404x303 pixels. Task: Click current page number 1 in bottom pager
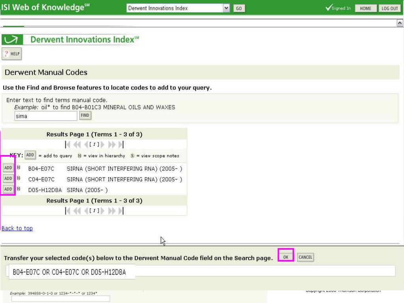pyautogui.click(x=94, y=211)
